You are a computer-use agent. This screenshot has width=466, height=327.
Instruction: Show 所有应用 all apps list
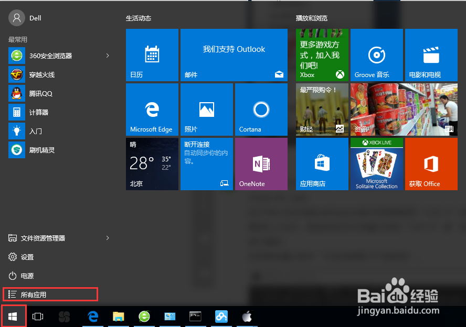click(50, 295)
